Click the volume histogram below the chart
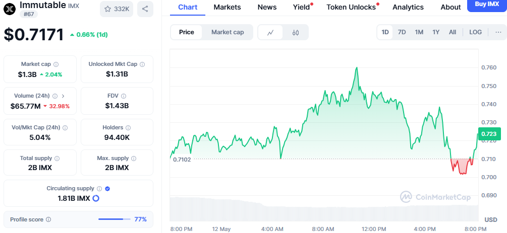Screen dimensions: 507x233 tap(324, 209)
